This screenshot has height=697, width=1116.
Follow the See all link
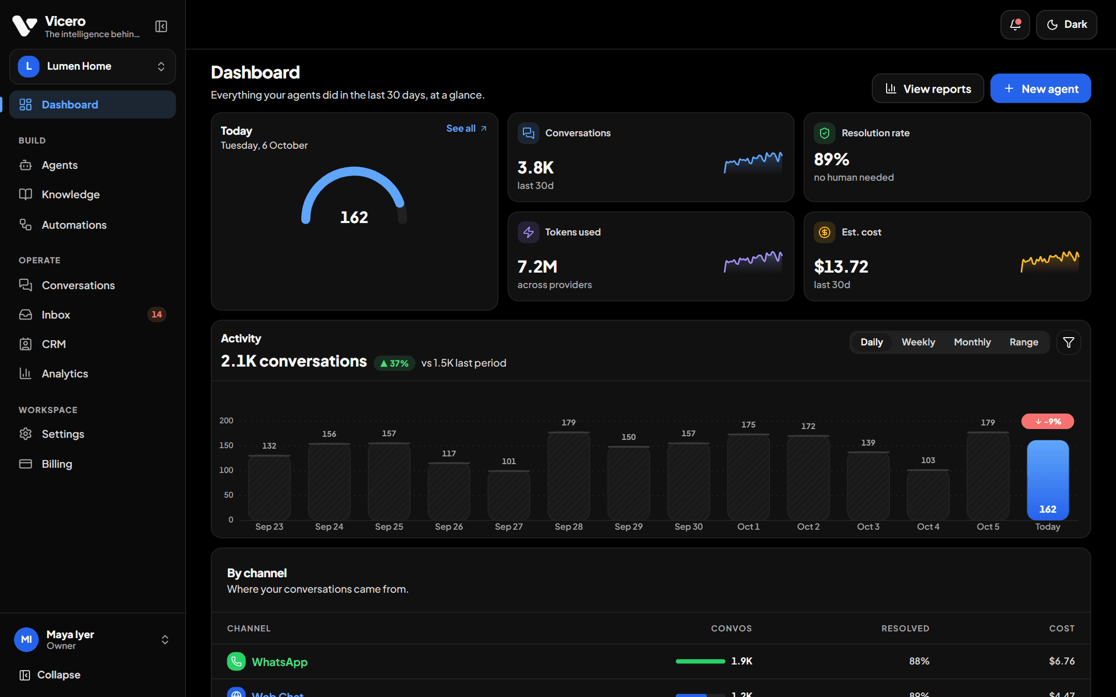coord(467,129)
